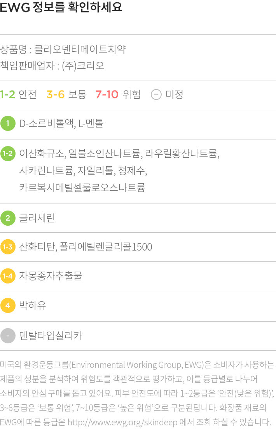The height and width of the screenshot is (430, 276).
Task: Select the 3-6 보통 legend label
Action: tap(66, 94)
